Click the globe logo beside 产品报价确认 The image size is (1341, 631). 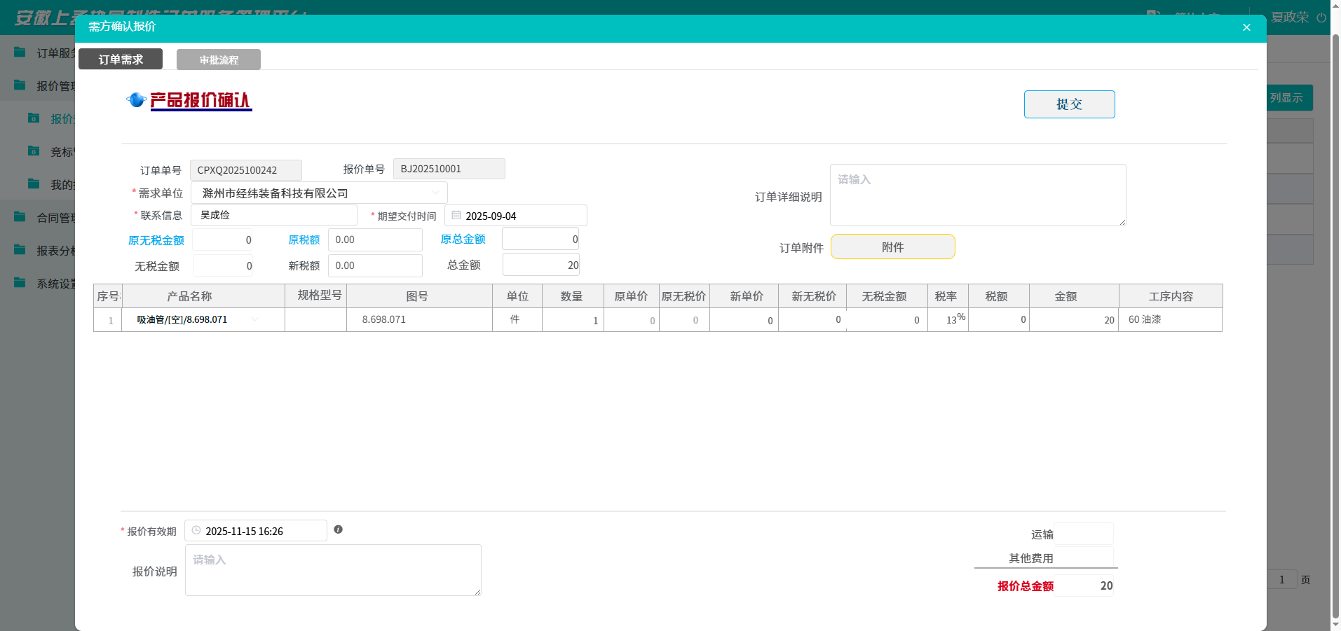(136, 100)
